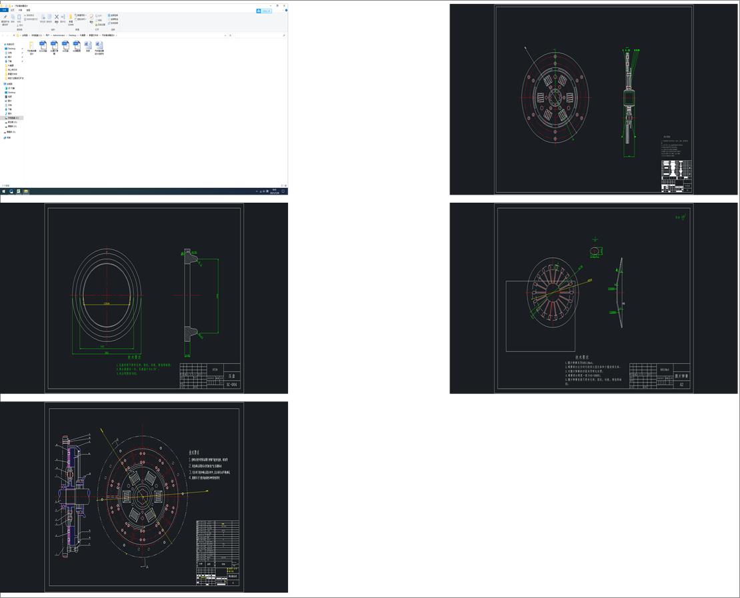Click the Start button on the taskbar
The height and width of the screenshot is (598, 740).
tap(3, 191)
